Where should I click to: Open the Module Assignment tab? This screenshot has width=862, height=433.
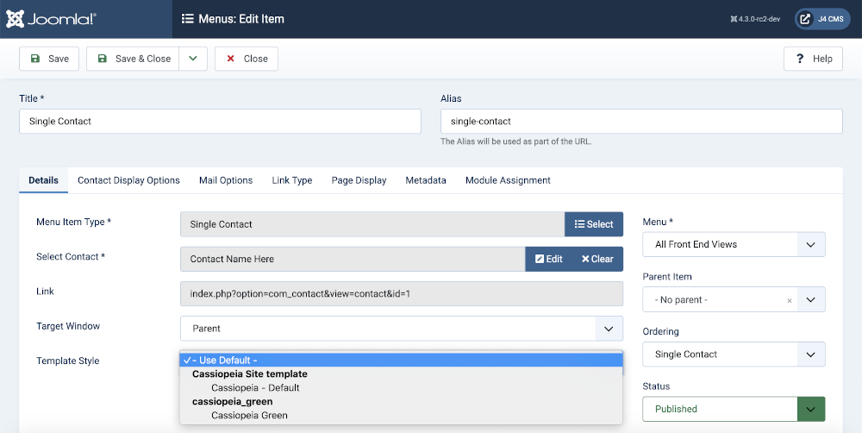(508, 180)
